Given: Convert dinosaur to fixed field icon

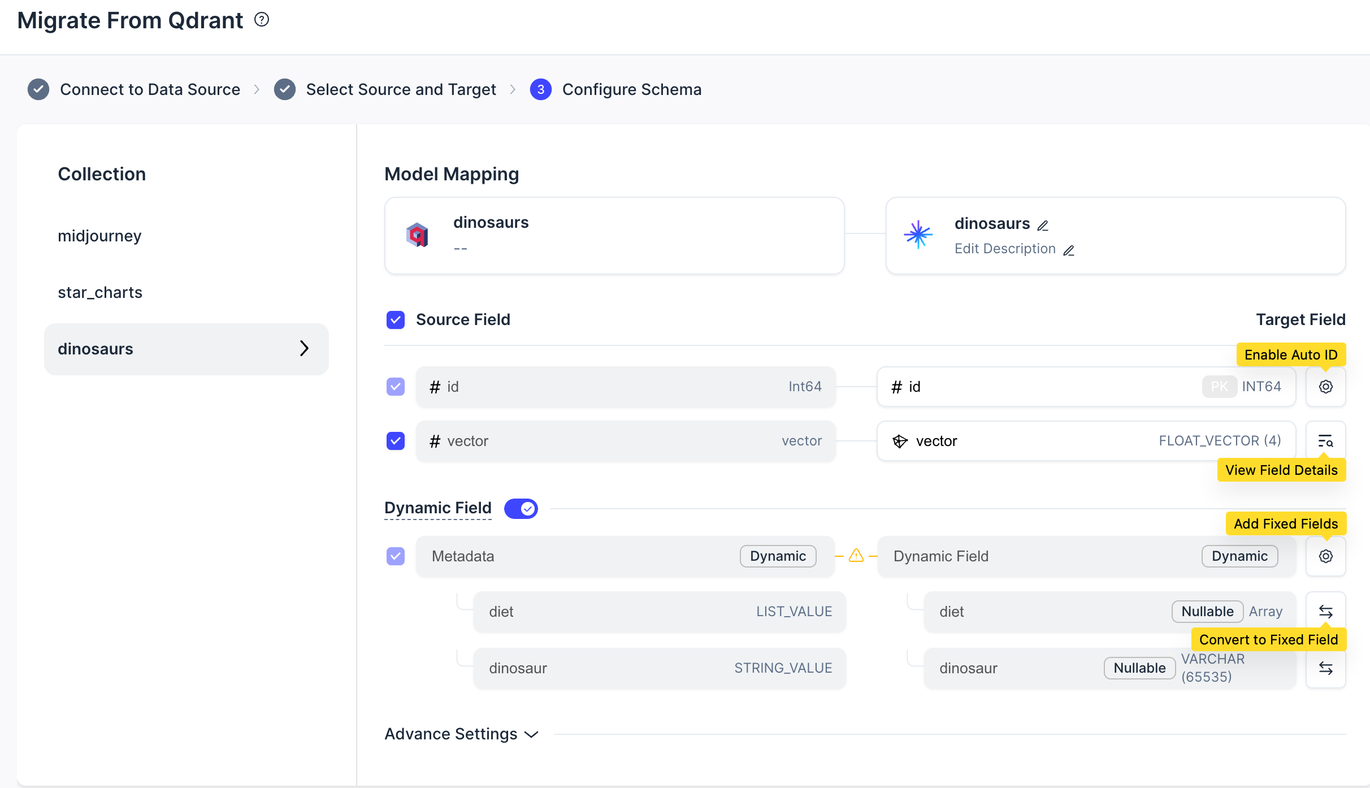Looking at the screenshot, I should [1326, 668].
